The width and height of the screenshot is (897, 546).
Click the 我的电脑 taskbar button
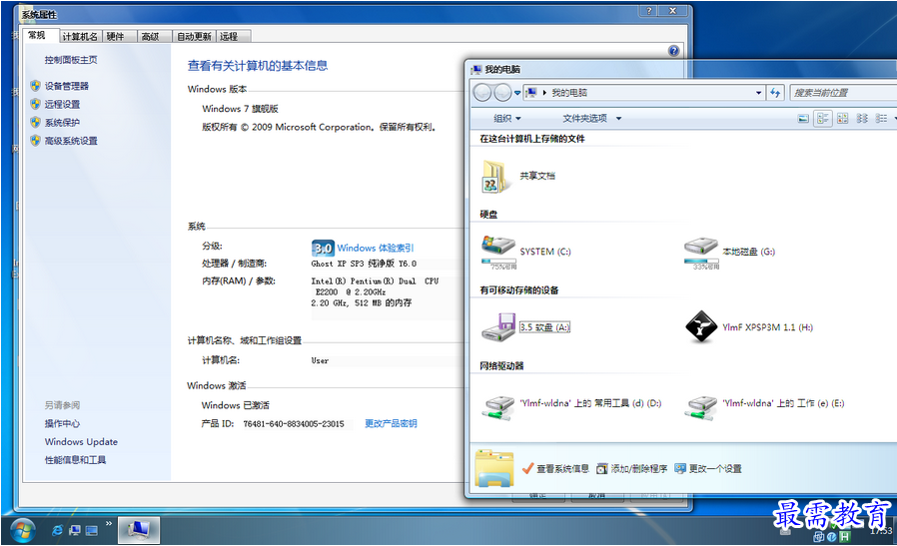tap(139, 530)
